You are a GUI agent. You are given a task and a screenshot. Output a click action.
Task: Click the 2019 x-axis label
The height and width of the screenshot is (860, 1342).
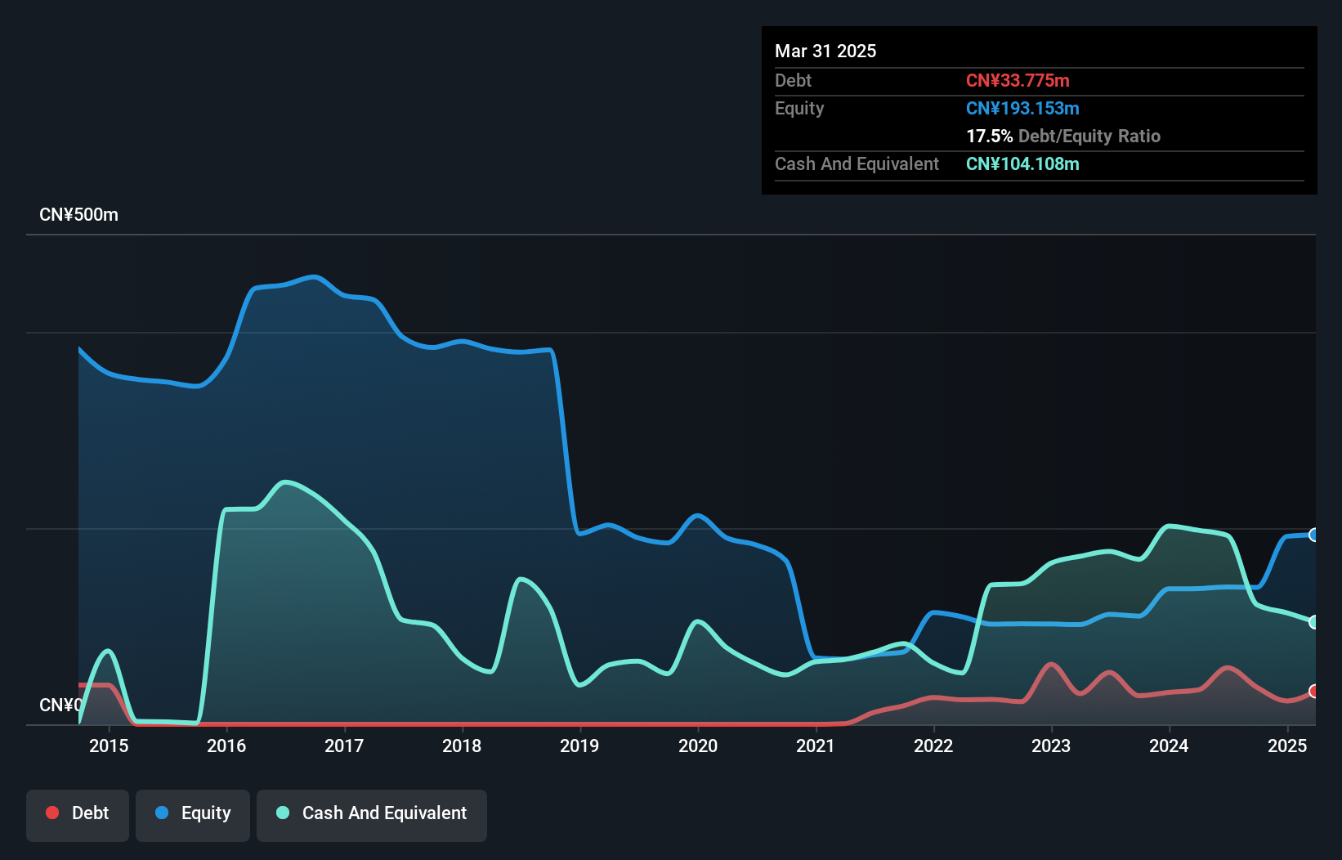pos(579,746)
